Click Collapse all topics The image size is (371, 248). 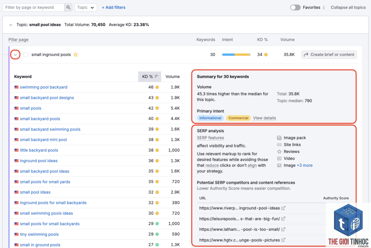coord(348,7)
